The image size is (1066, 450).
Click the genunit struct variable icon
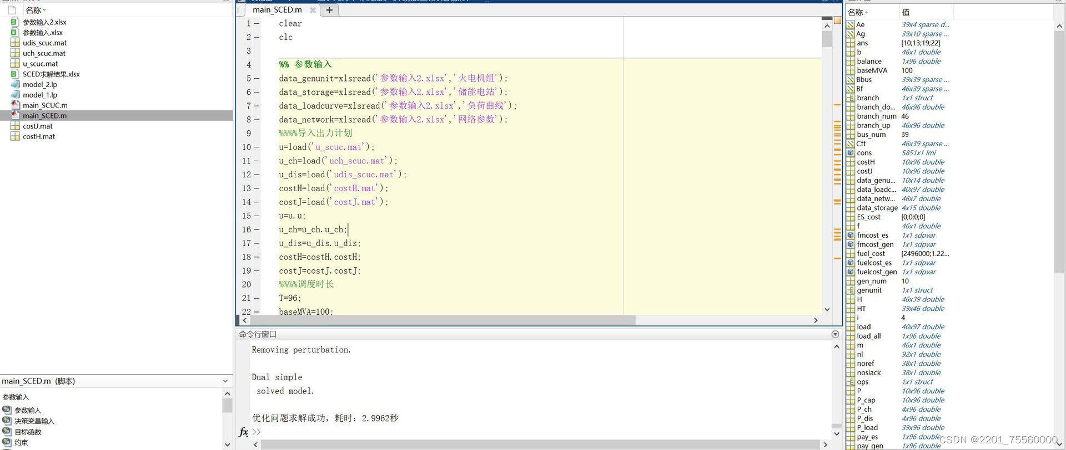click(x=851, y=290)
